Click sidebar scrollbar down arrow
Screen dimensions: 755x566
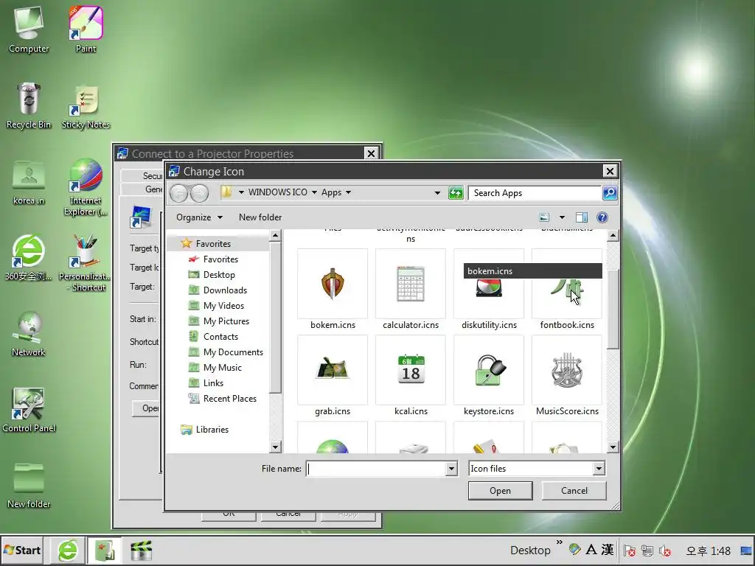[276, 447]
